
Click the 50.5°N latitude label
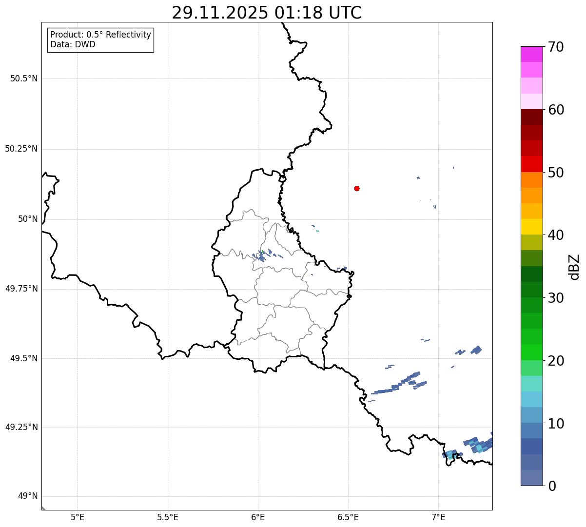[24, 78]
